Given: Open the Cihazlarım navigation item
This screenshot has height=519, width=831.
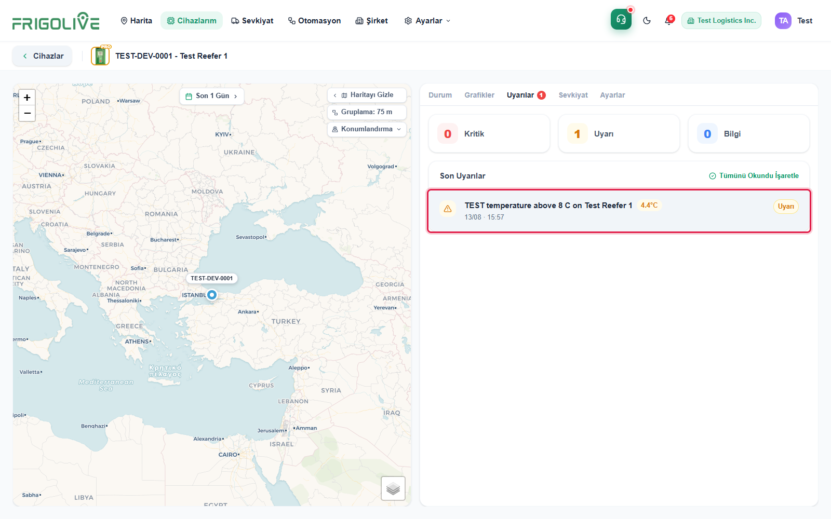Looking at the screenshot, I should point(192,21).
